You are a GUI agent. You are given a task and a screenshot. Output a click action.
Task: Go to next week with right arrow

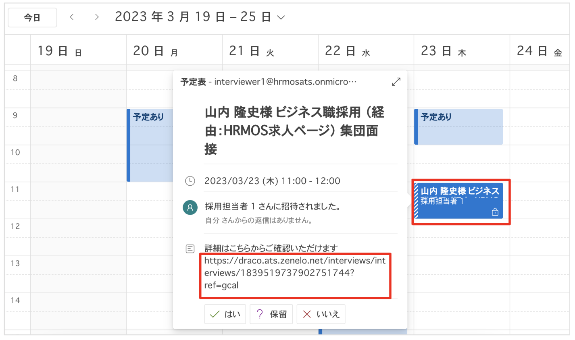point(97,17)
